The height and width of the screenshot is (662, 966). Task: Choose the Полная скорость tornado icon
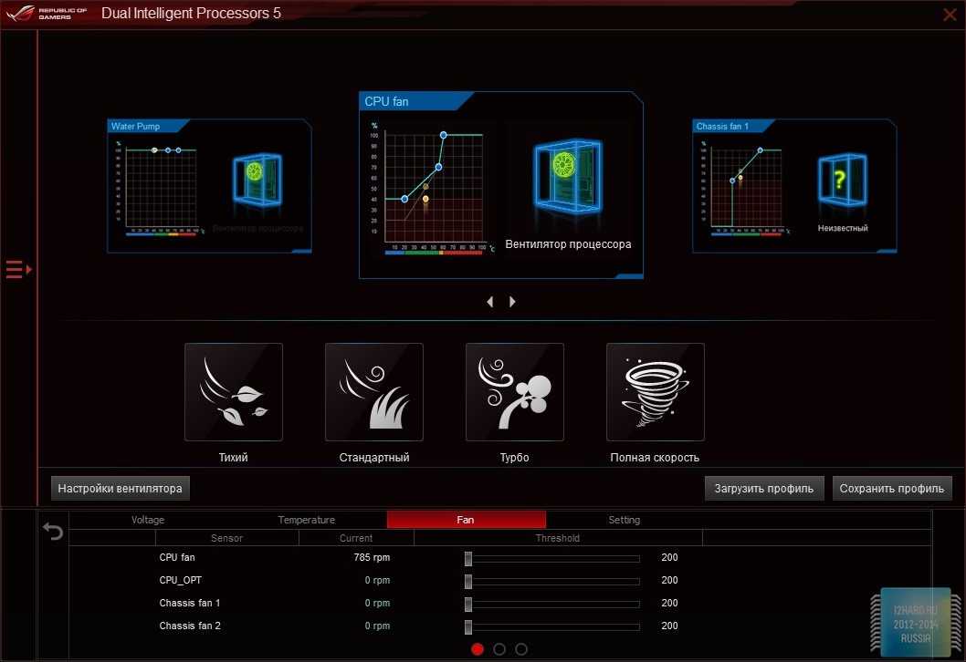(656, 392)
